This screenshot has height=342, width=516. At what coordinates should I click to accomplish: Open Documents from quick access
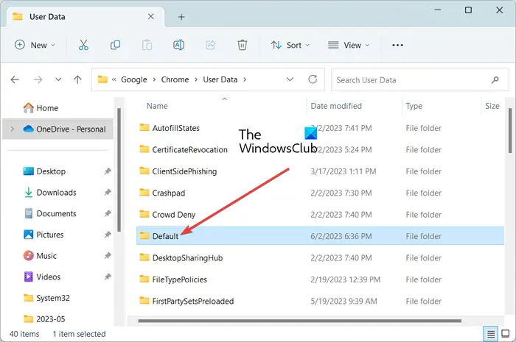[50, 213]
